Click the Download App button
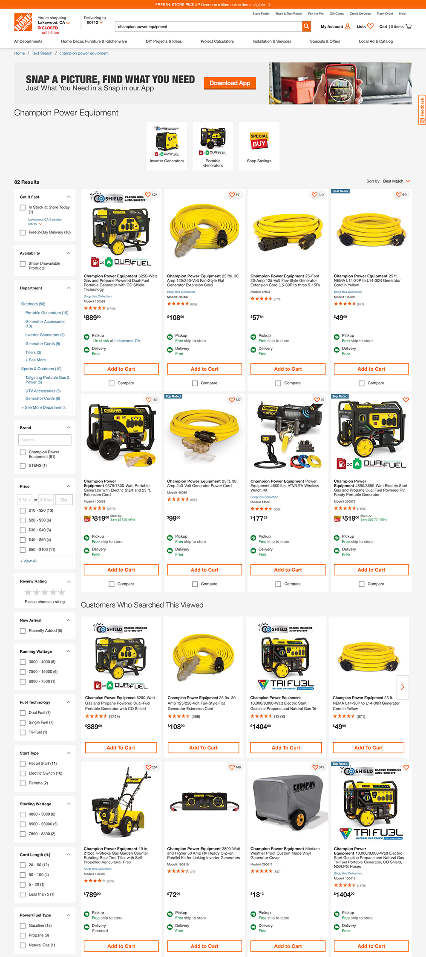Screen dimensions: 426x957 click(230, 83)
